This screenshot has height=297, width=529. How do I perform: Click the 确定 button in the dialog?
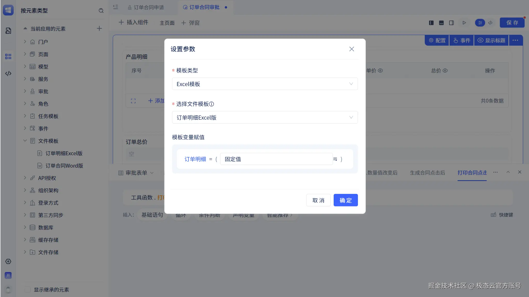pyautogui.click(x=346, y=200)
